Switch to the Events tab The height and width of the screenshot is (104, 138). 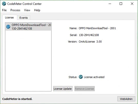(x=24, y=18)
